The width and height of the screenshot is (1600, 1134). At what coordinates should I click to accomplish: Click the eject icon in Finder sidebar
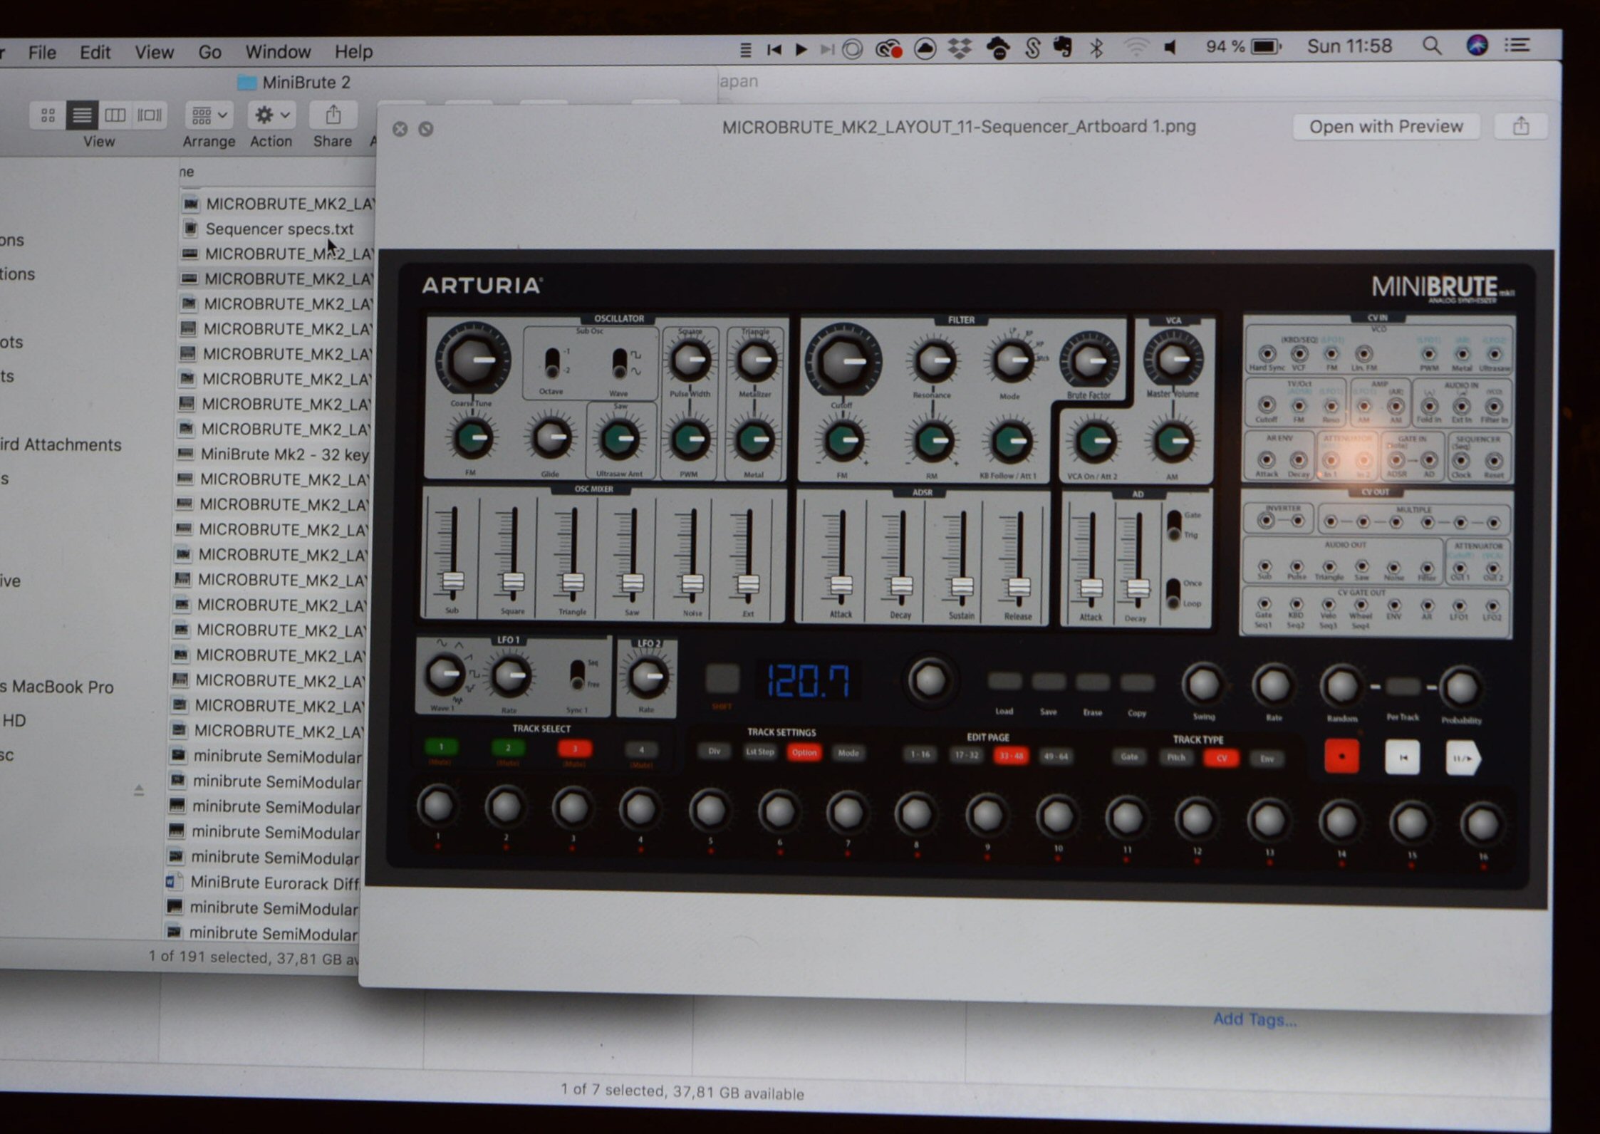[x=139, y=790]
